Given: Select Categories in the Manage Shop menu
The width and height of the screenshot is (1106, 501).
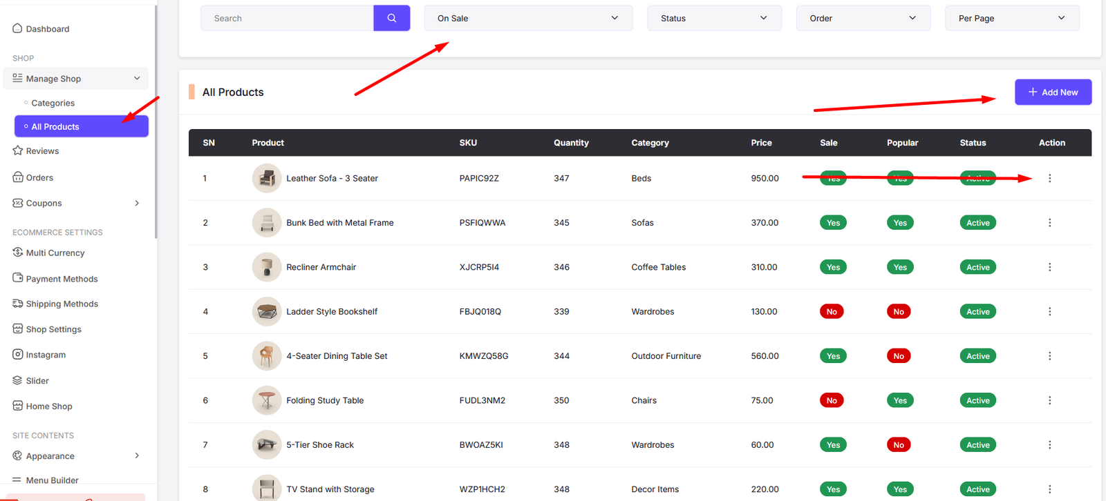Looking at the screenshot, I should (53, 103).
